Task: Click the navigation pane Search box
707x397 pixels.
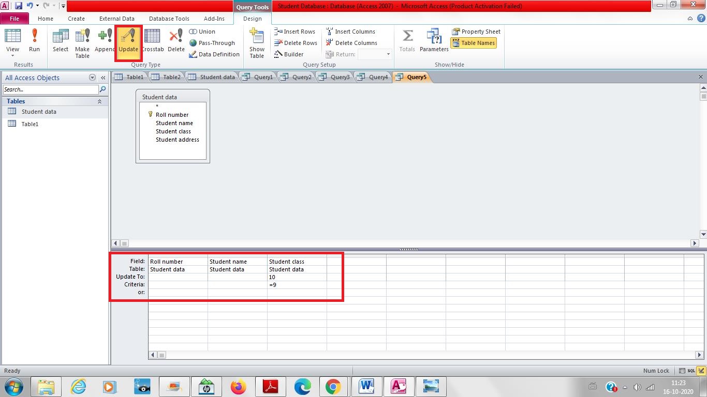Action: [50, 89]
